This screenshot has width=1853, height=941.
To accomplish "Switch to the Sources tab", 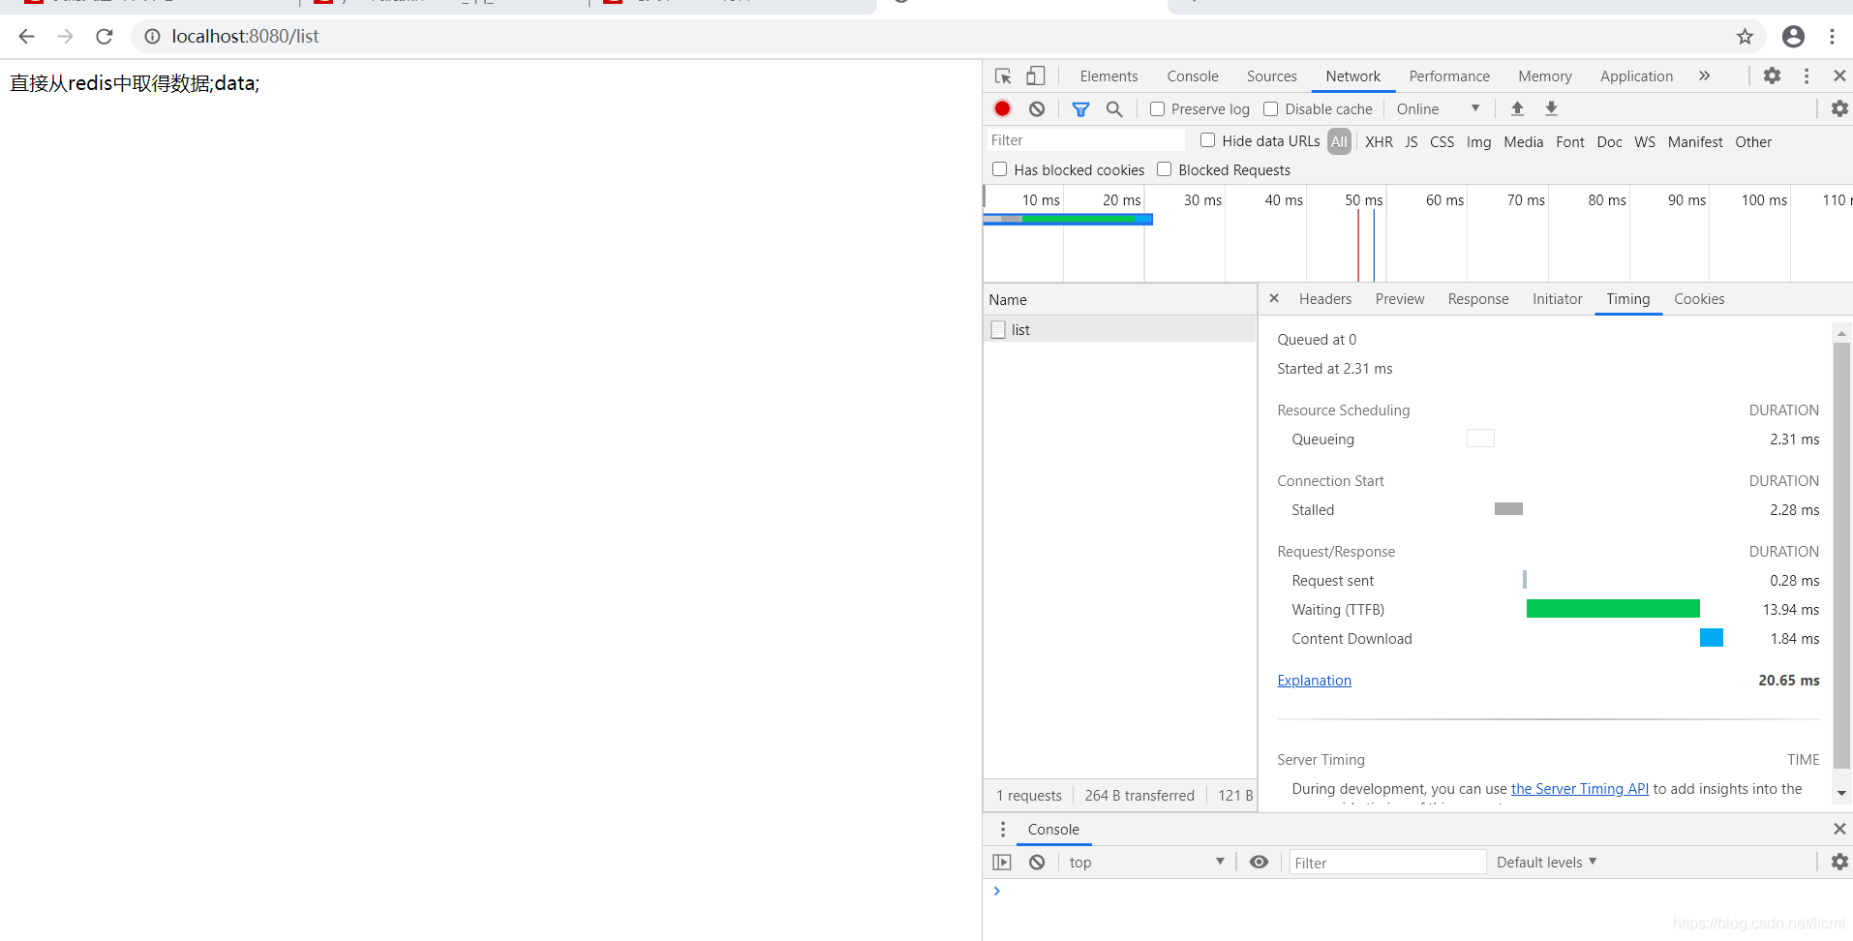I will (x=1271, y=76).
